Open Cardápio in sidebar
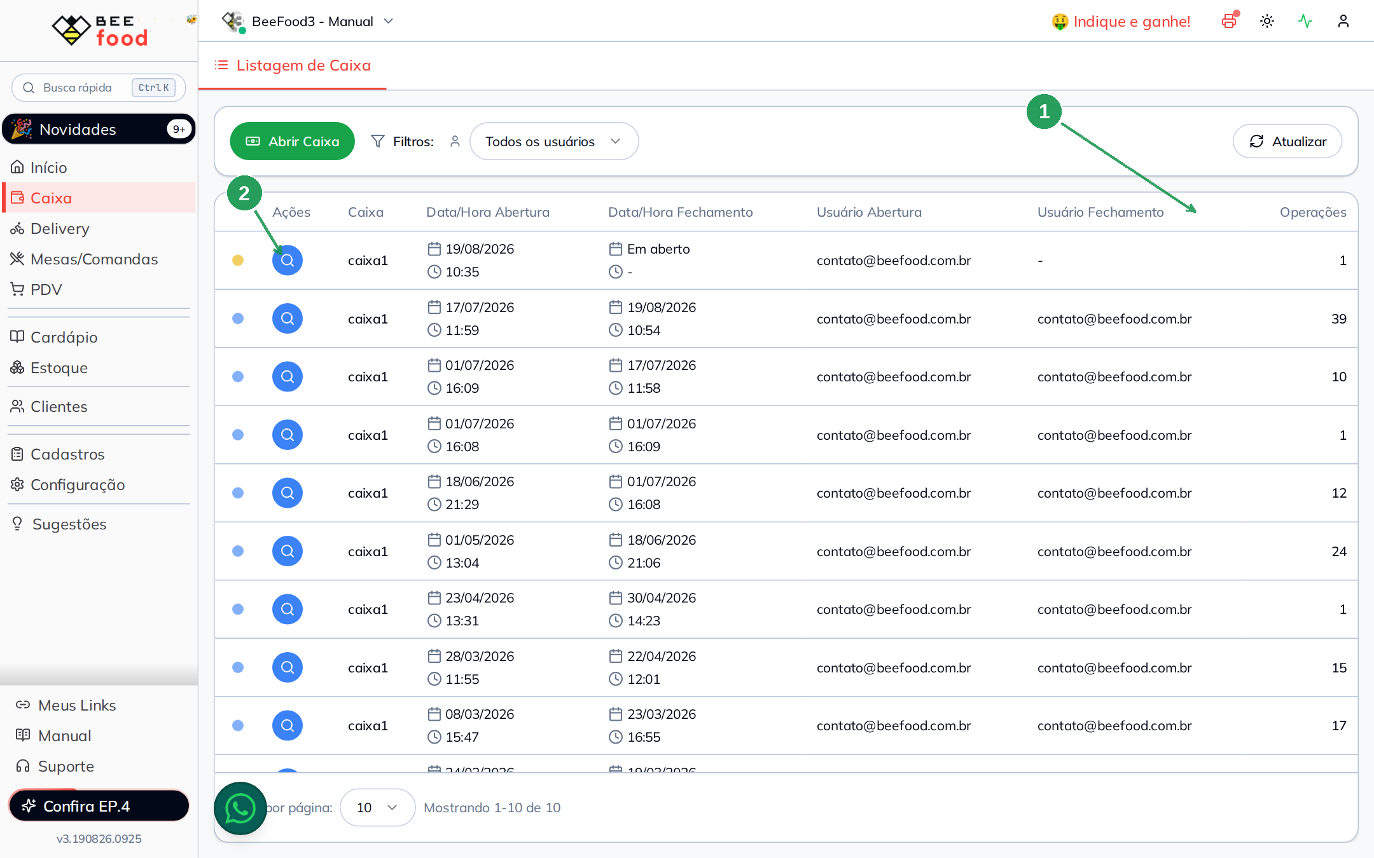 point(99,337)
